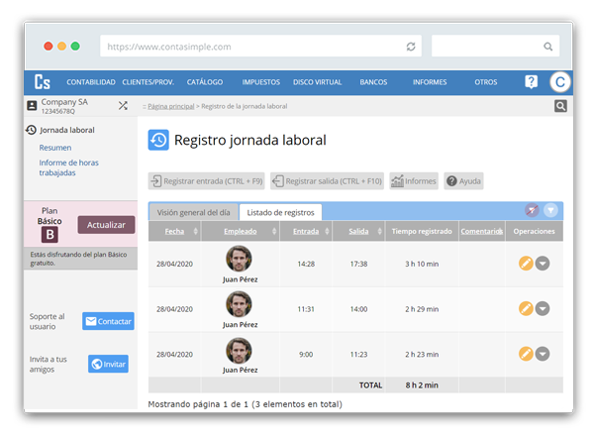Click the Actualizar plan button
This screenshot has width=594, height=438.
(106, 225)
